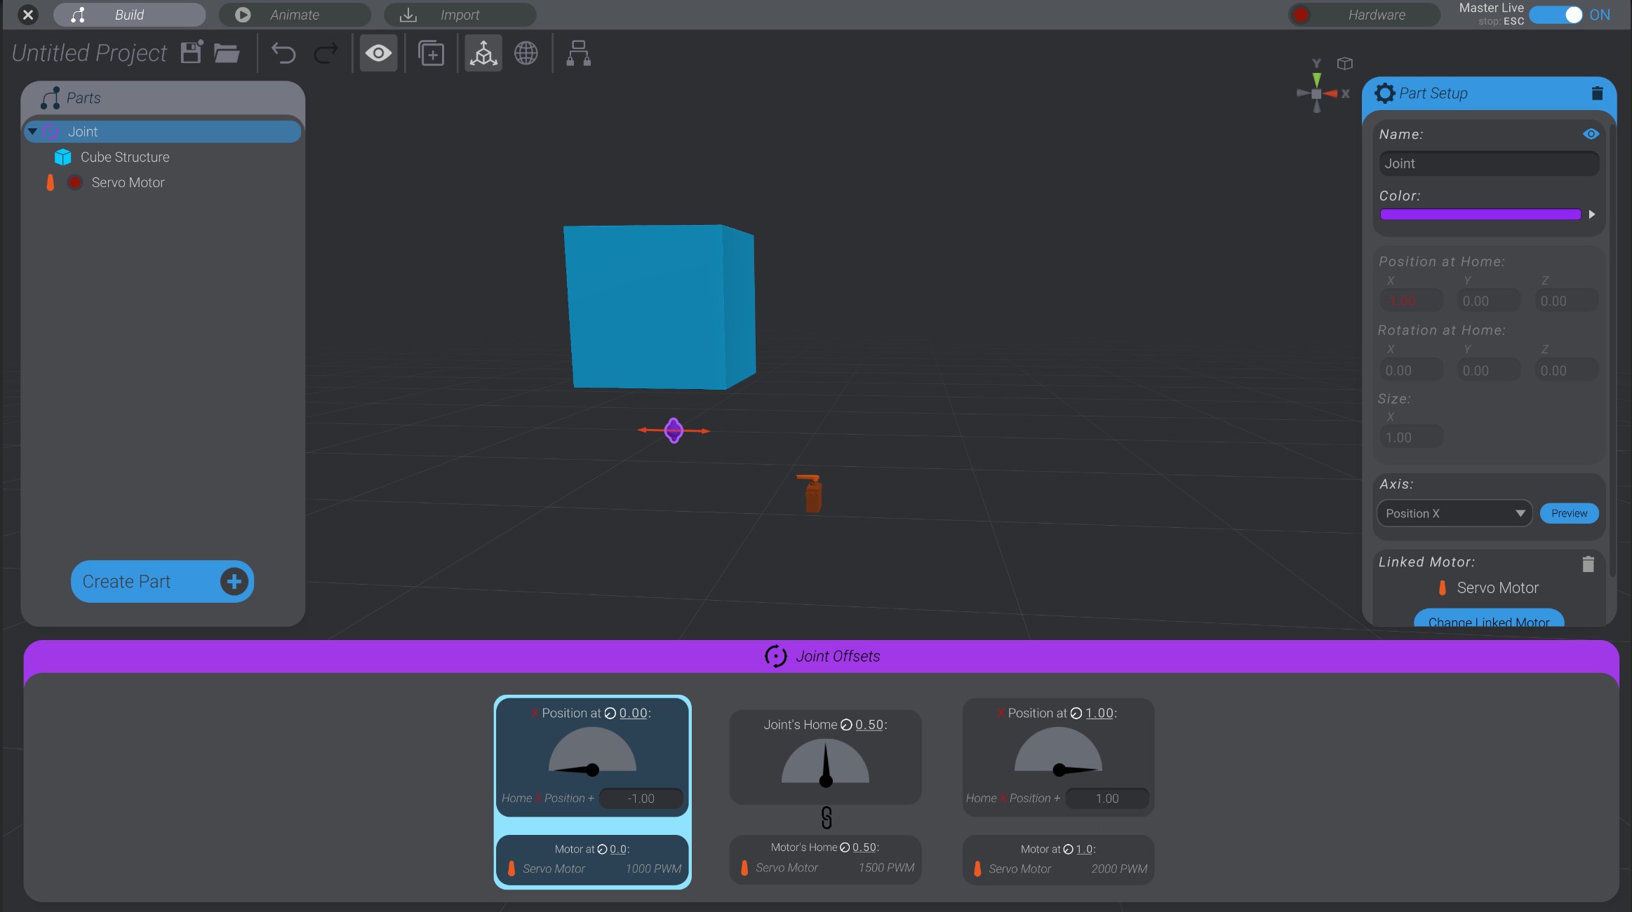Click the redo arrow icon
The height and width of the screenshot is (912, 1632).
tap(326, 53)
